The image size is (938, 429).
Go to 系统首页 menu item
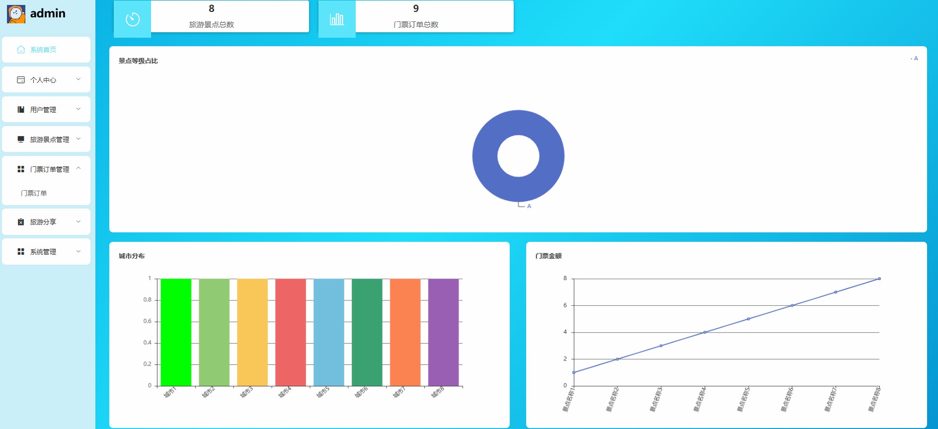[x=43, y=50]
